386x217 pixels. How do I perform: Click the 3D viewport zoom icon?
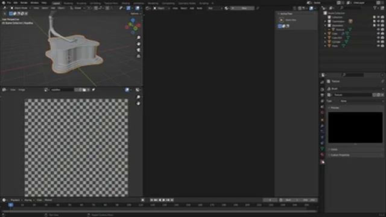coord(139,37)
